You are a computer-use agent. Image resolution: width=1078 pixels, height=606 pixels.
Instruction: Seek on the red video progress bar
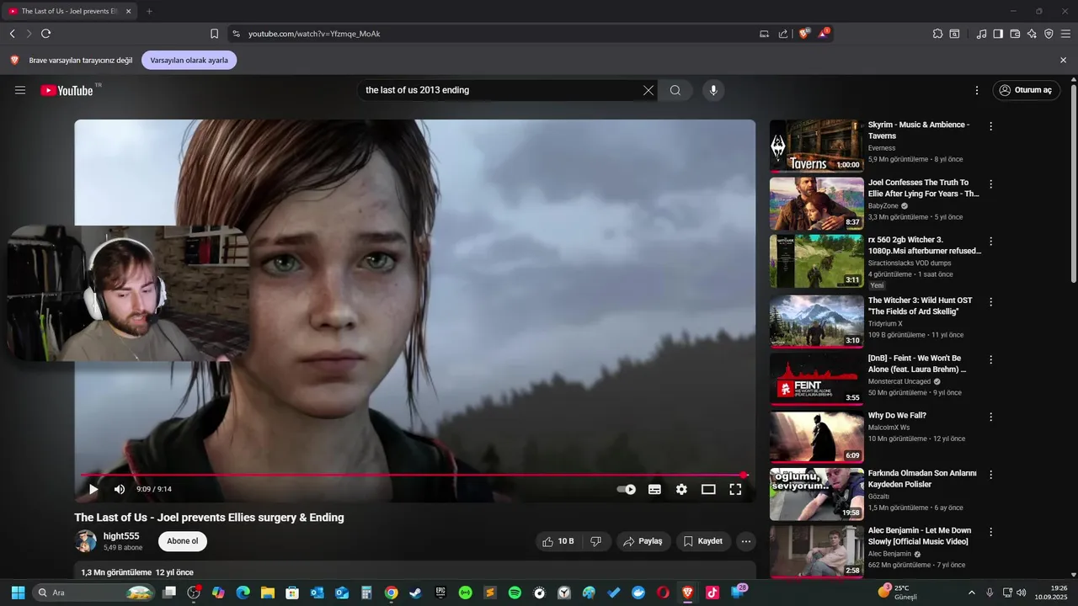tap(414, 475)
